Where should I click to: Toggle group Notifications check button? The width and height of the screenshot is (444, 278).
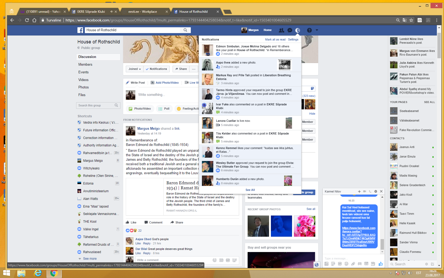click(x=156, y=69)
